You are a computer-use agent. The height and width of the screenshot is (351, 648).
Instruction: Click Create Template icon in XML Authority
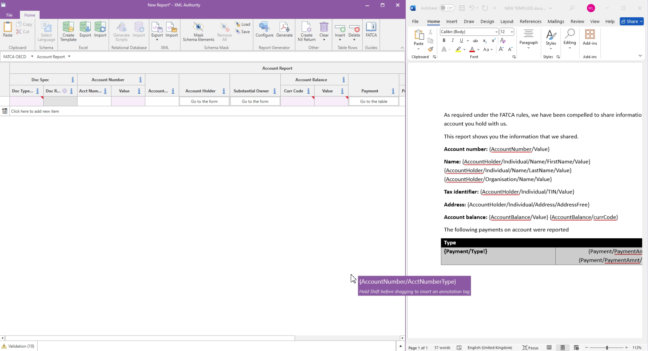click(x=68, y=31)
